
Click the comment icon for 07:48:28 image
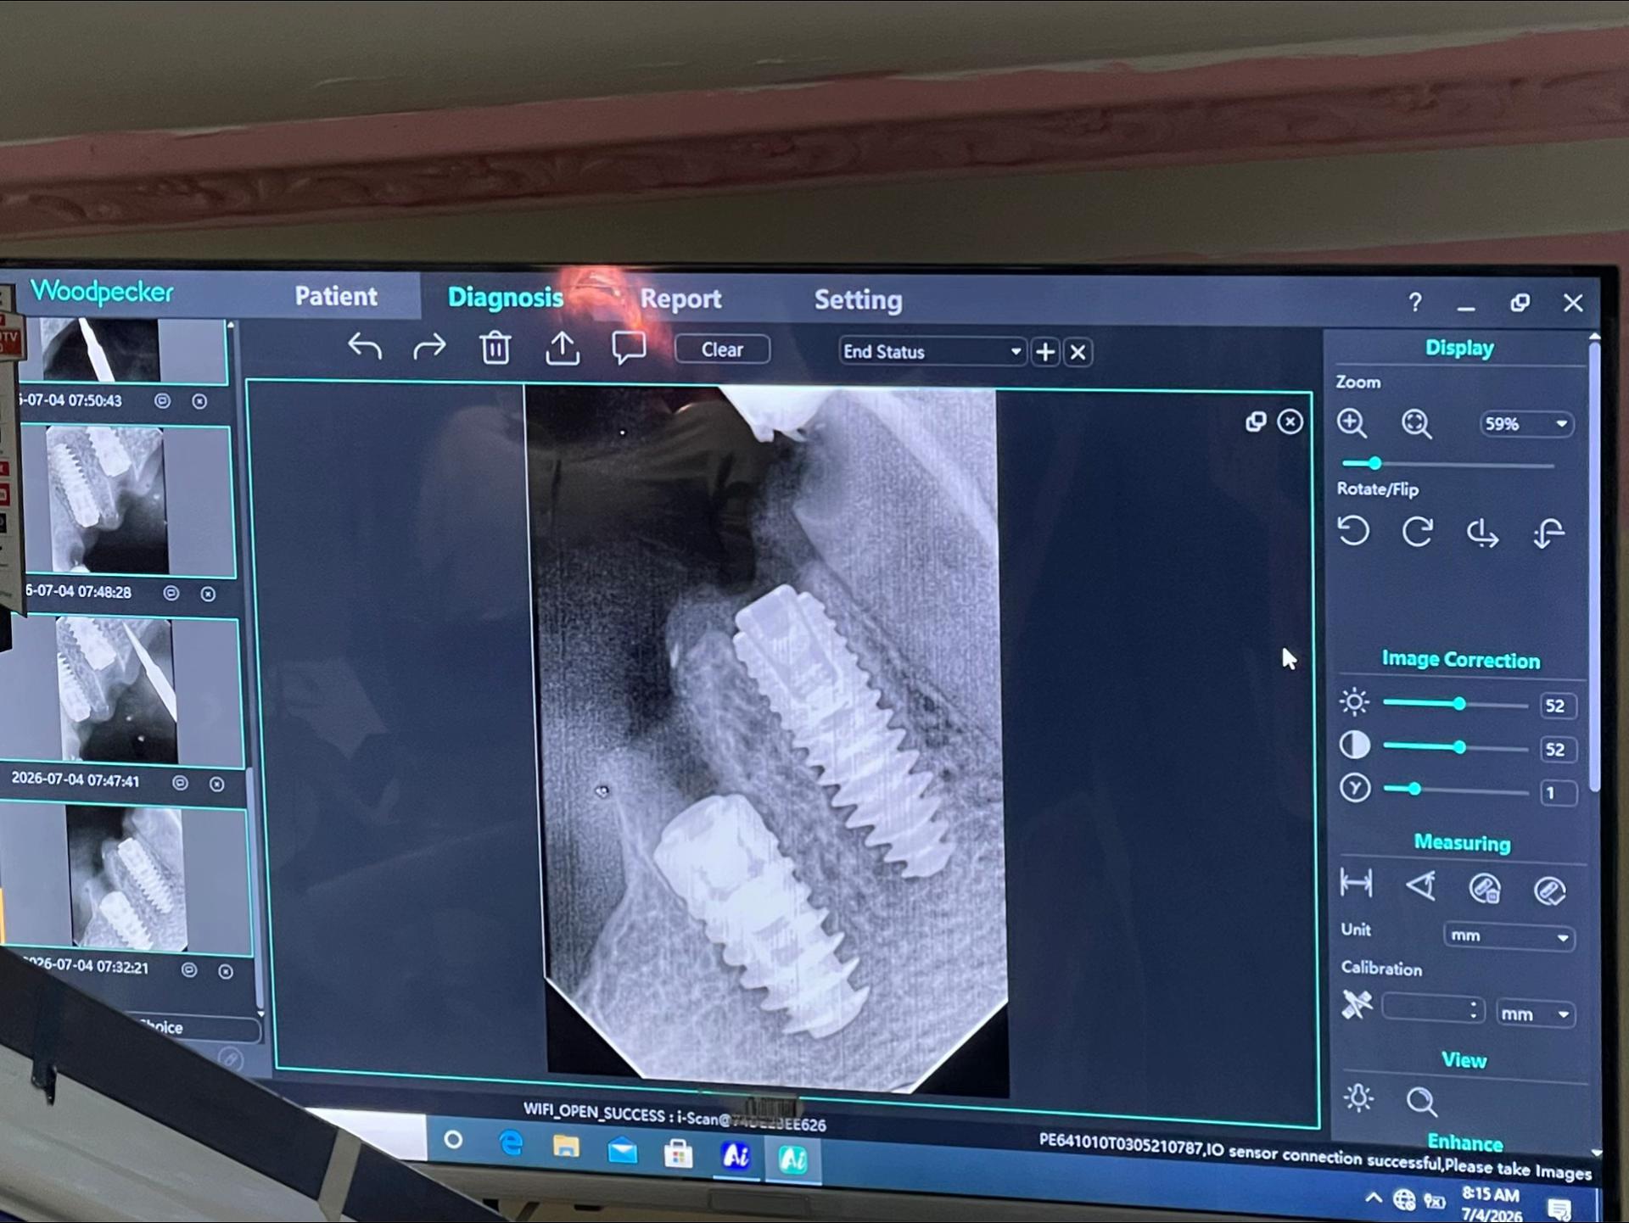pos(171,593)
